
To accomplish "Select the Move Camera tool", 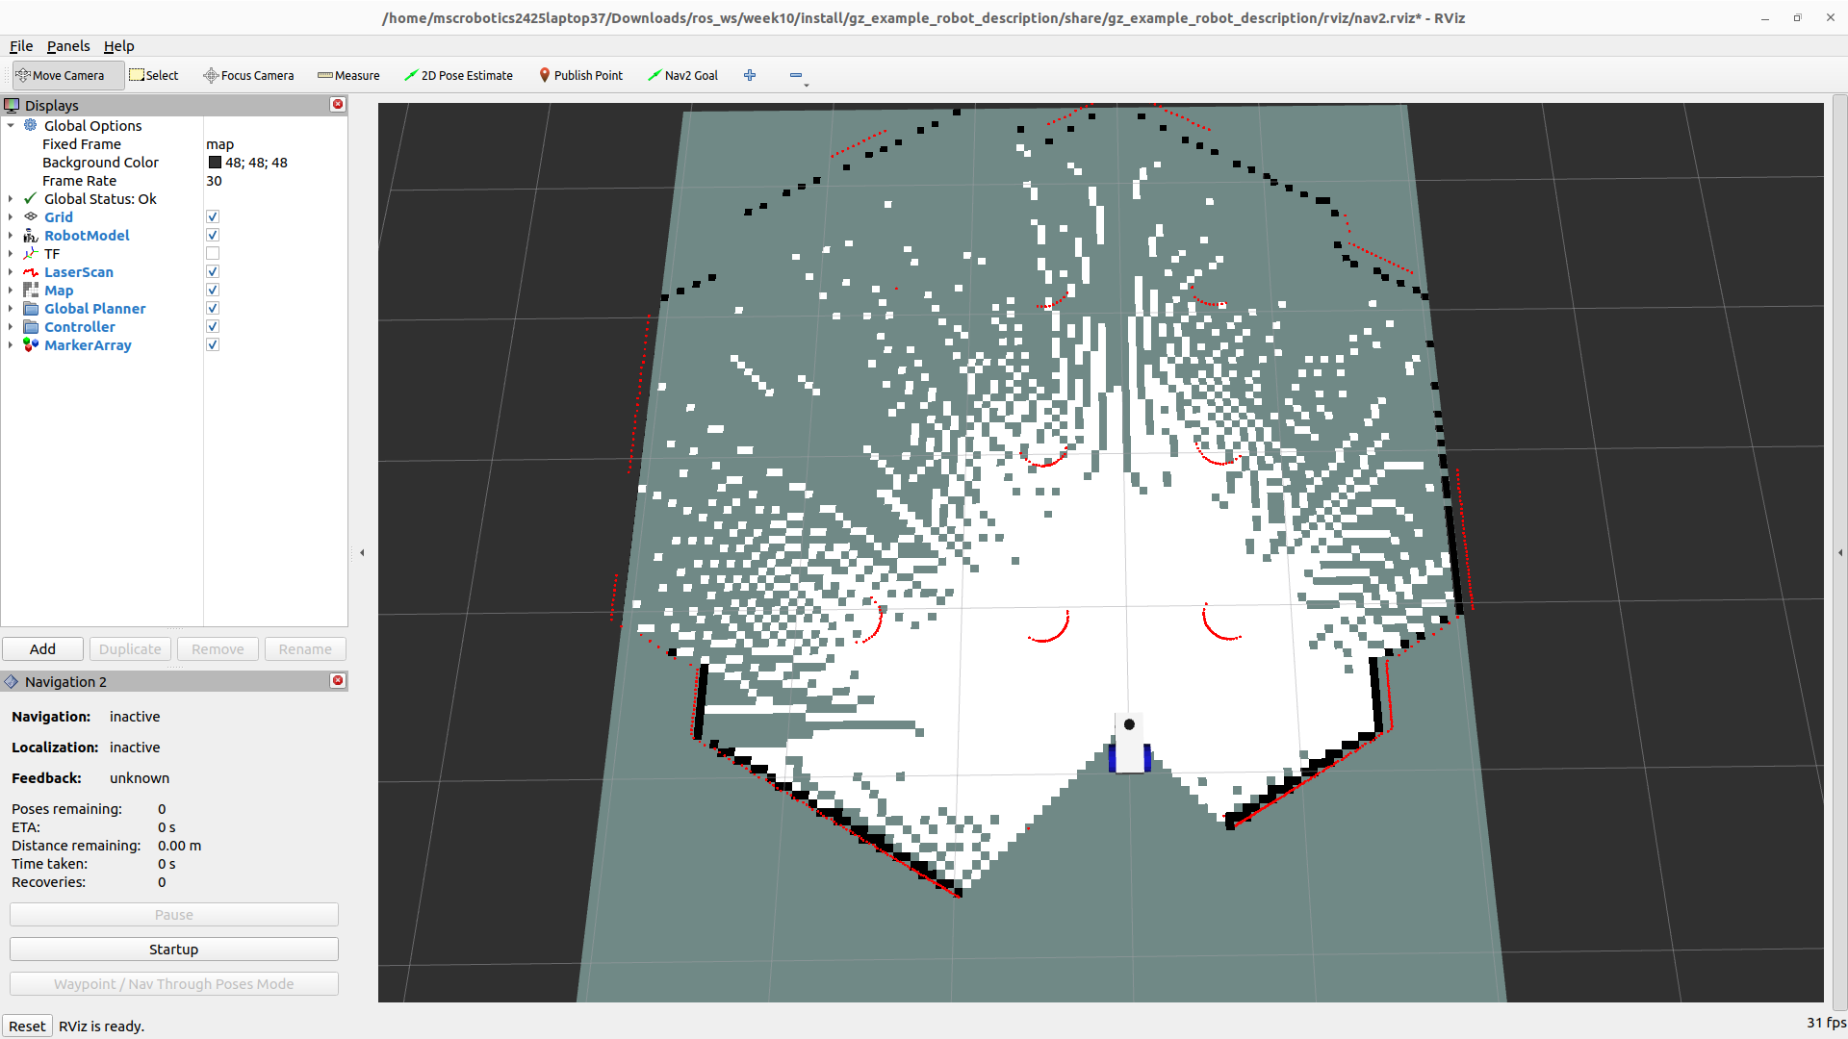I will click(x=67, y=75).
